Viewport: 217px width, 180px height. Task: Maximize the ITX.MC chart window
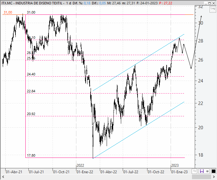point(210,3)
